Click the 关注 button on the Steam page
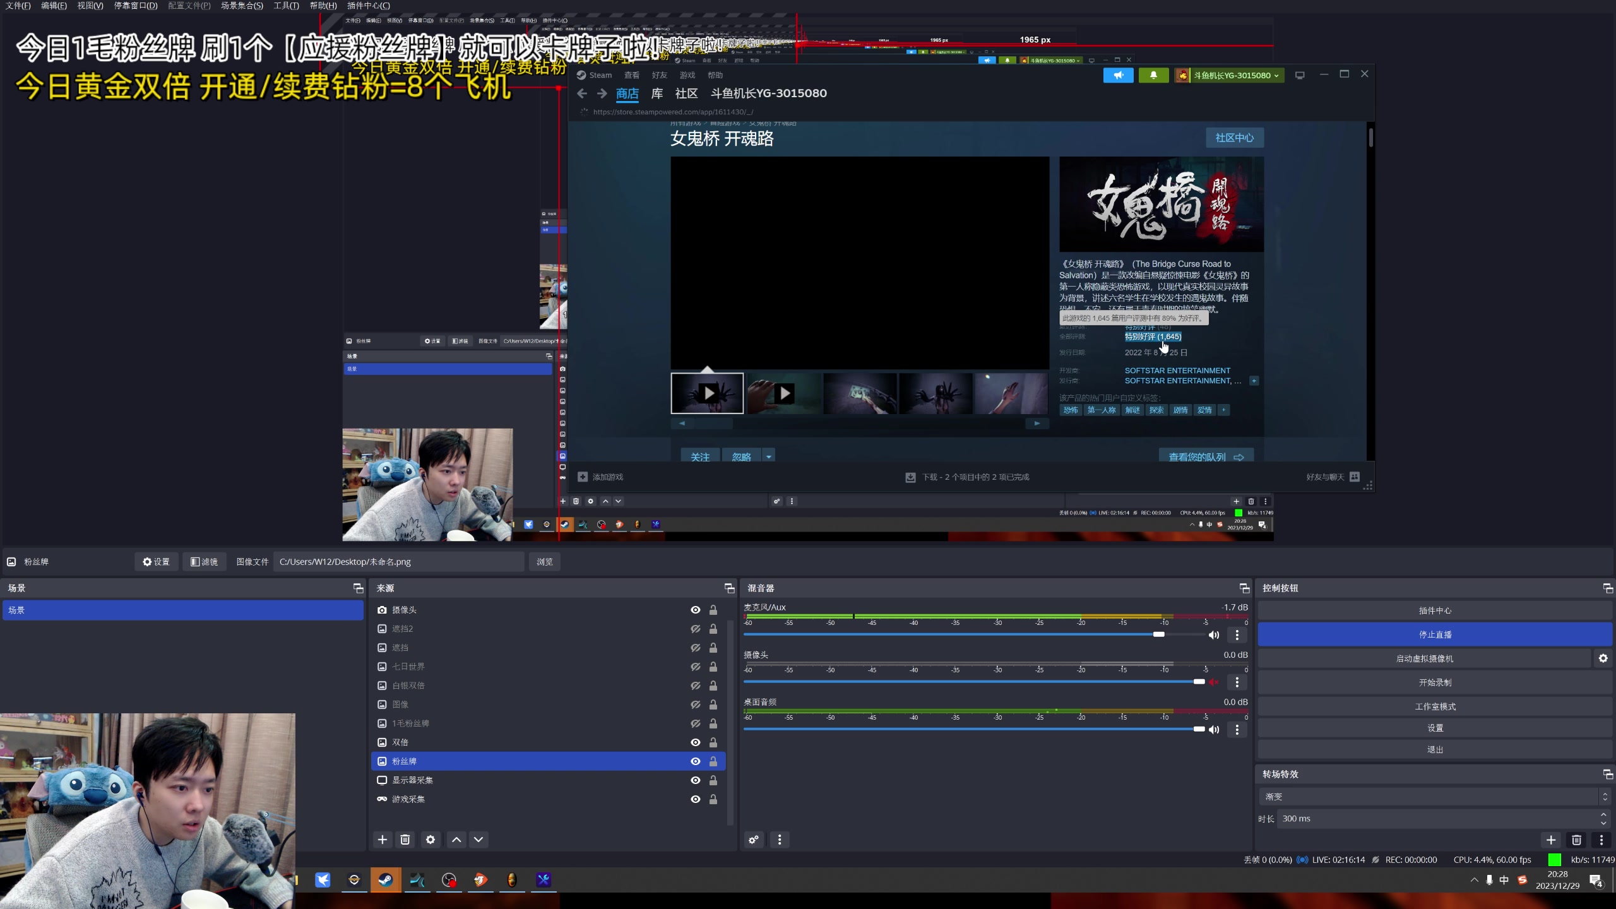The width and height of the screenshot is (1616, 909). tap(699, 456)
